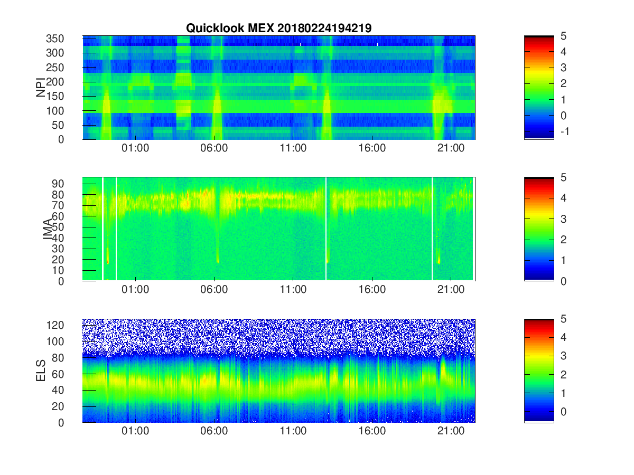Click inside the IMA spectrogram panel
This screenshot has width=634, height=475.
[x=278, y=229]
